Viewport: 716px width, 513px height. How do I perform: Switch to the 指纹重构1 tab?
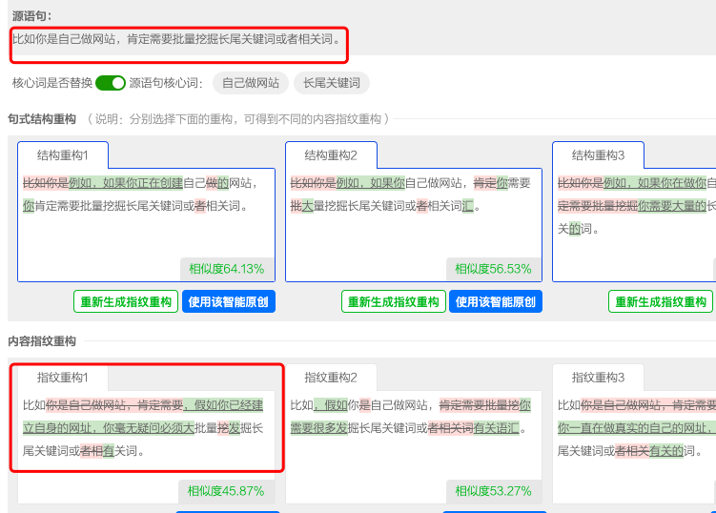coord(63,378)
